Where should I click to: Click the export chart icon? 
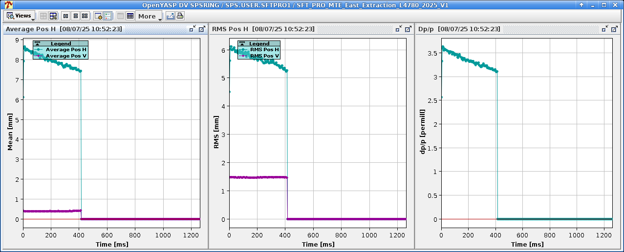pos(170,16)
